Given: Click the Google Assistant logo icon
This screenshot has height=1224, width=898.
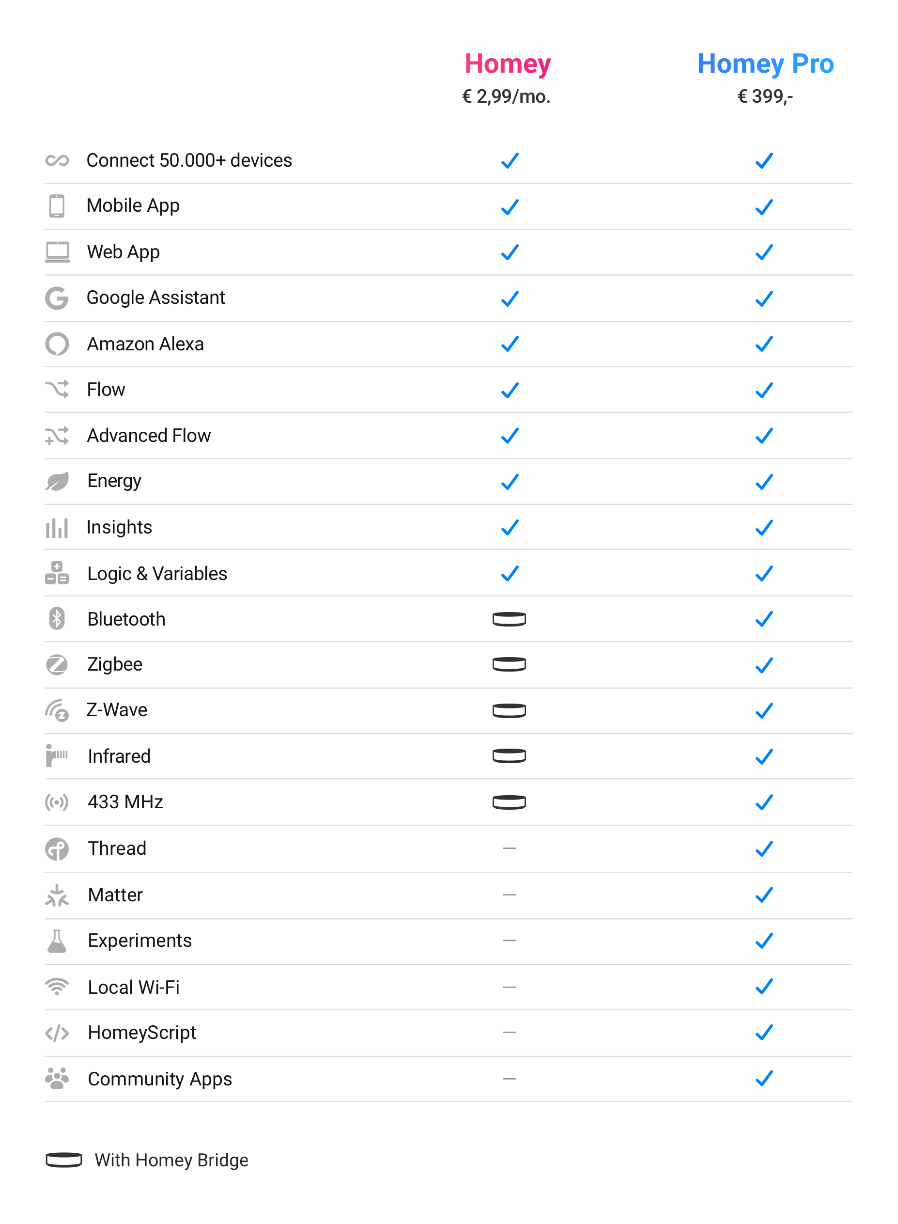Looking at the screenshot, I should tap(57, 298).
